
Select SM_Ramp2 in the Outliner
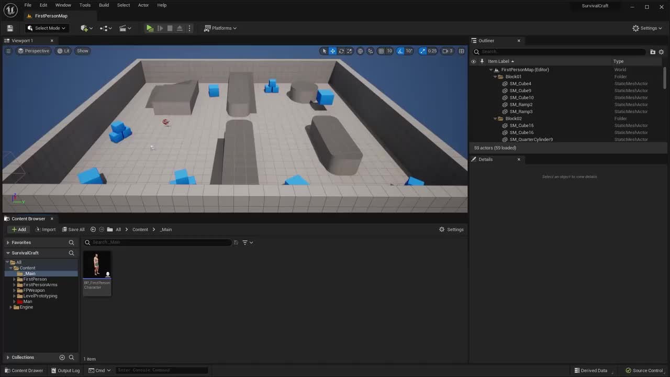tap(521, 105)
